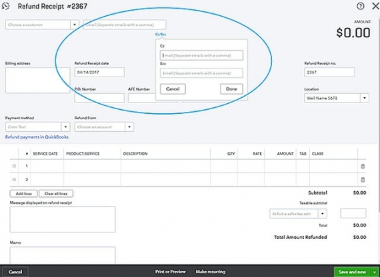The width and height of the screenshot is (380, 277).
Task: Click the Product/Service cell in row 1
Action: 92,166
